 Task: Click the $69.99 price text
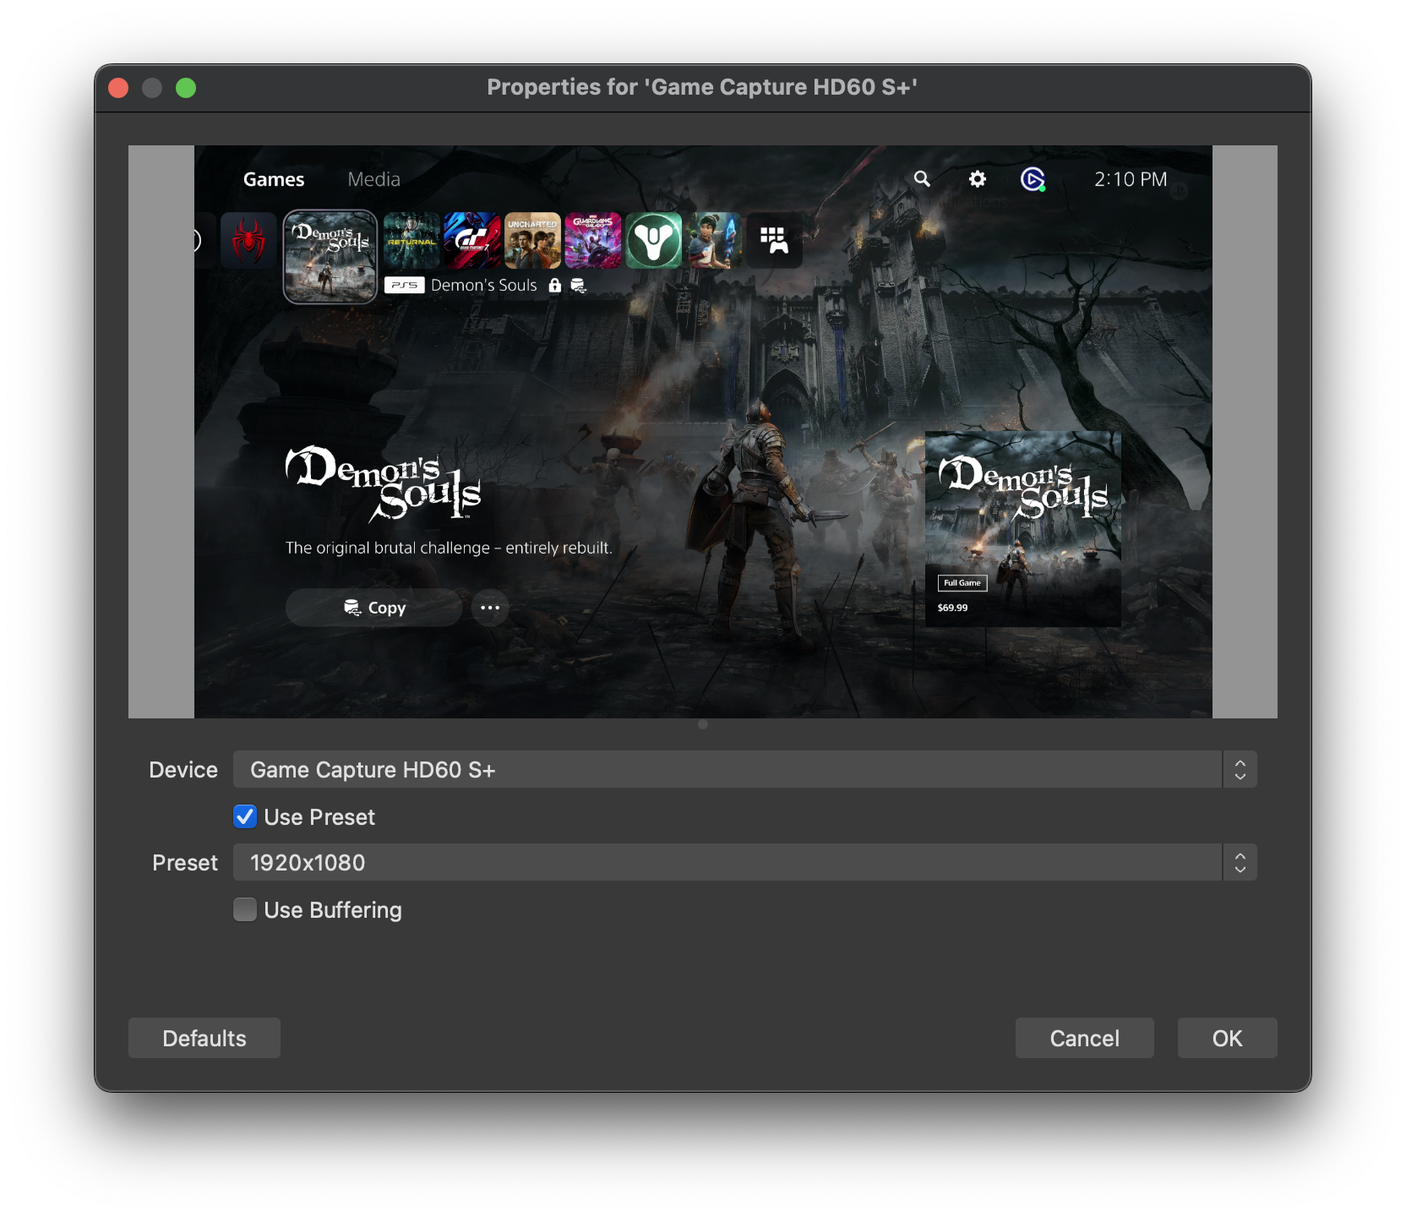952,608
